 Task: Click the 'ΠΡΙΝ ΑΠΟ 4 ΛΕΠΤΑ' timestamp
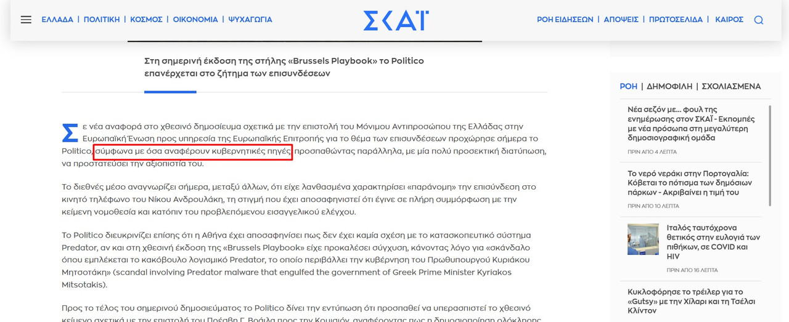[x=652, y=151]
